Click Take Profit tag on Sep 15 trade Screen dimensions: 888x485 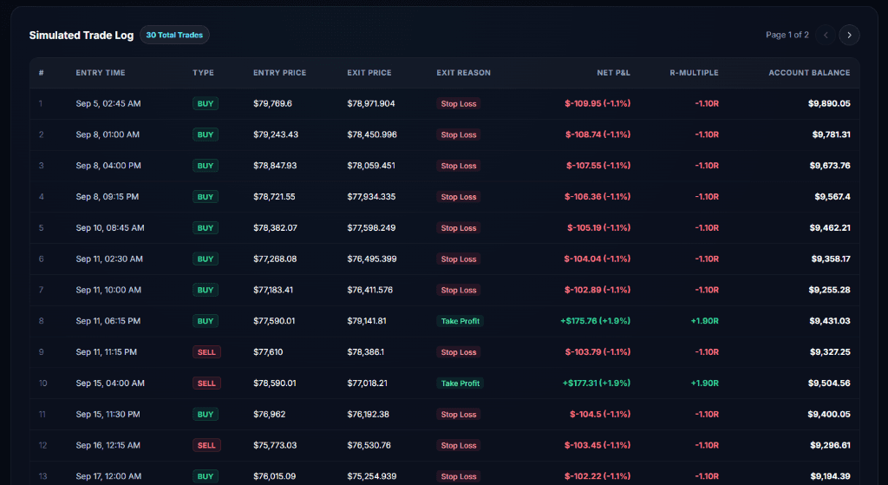point(460,383)
